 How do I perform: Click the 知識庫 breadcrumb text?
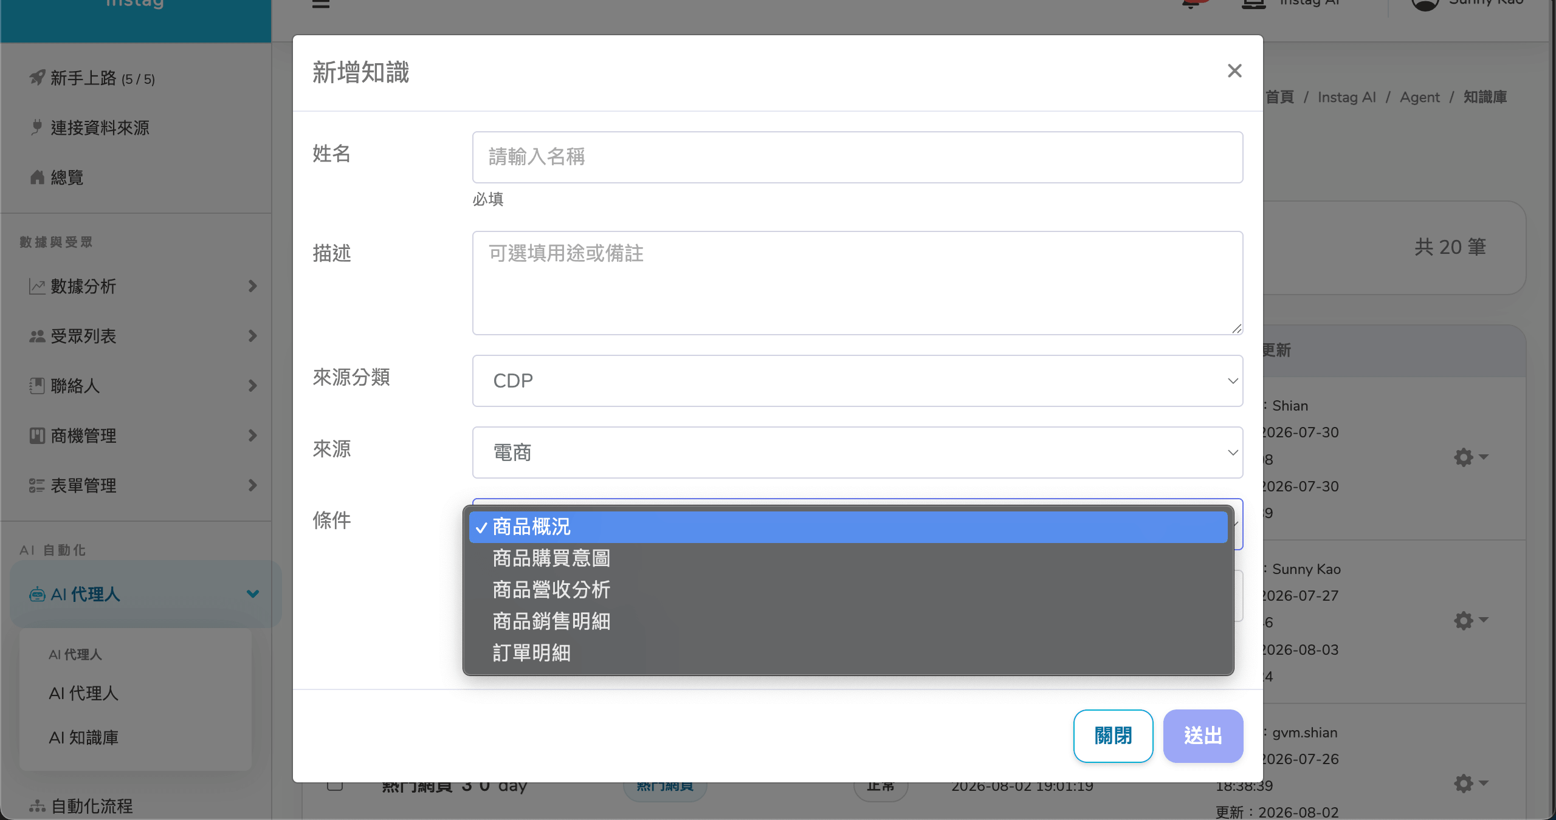(1485, 97)
